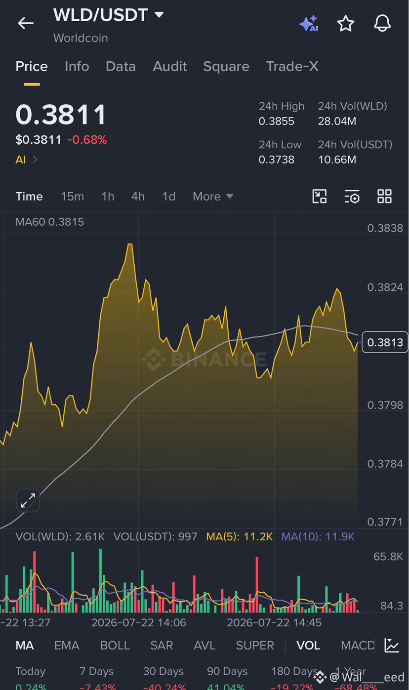Click the 0.3838 axis price label
409x690 pixels.
(x=385, y=228)
